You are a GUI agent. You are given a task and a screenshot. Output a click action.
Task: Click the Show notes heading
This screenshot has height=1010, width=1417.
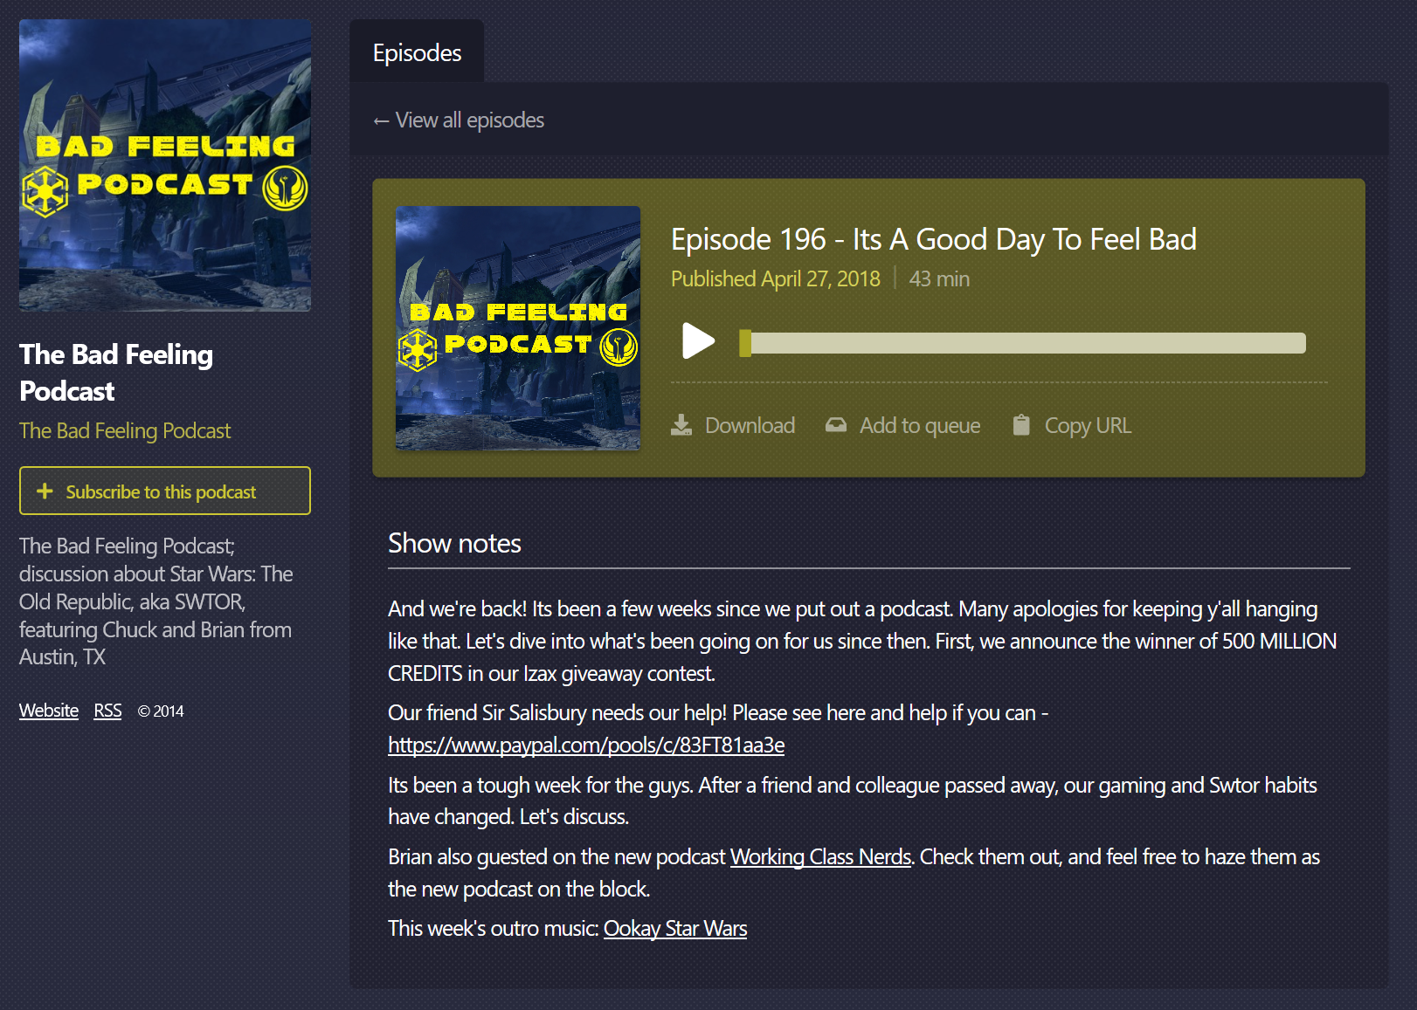click(x=454, y=544)
